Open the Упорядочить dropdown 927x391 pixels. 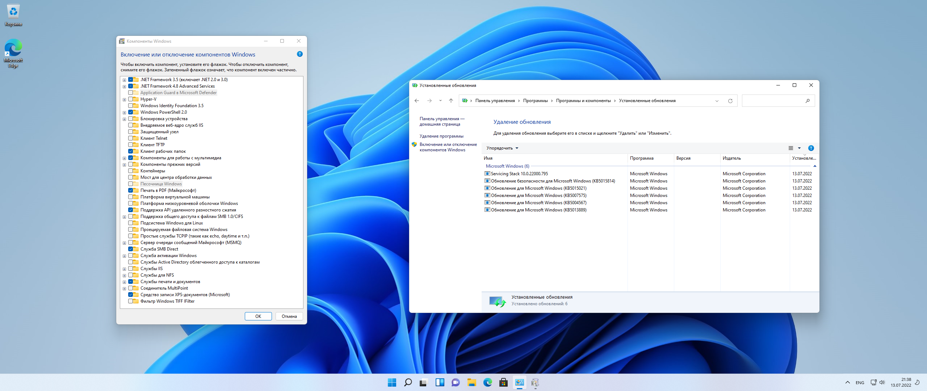pyautogui.click(x=502, y=148)
